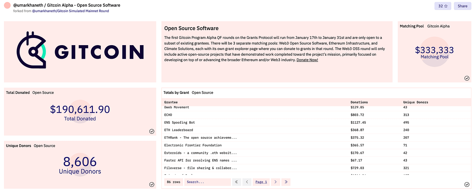Screen dimensions: 476x192
Task: Click the Page 1 indicator
Action: tap(261, 182)
